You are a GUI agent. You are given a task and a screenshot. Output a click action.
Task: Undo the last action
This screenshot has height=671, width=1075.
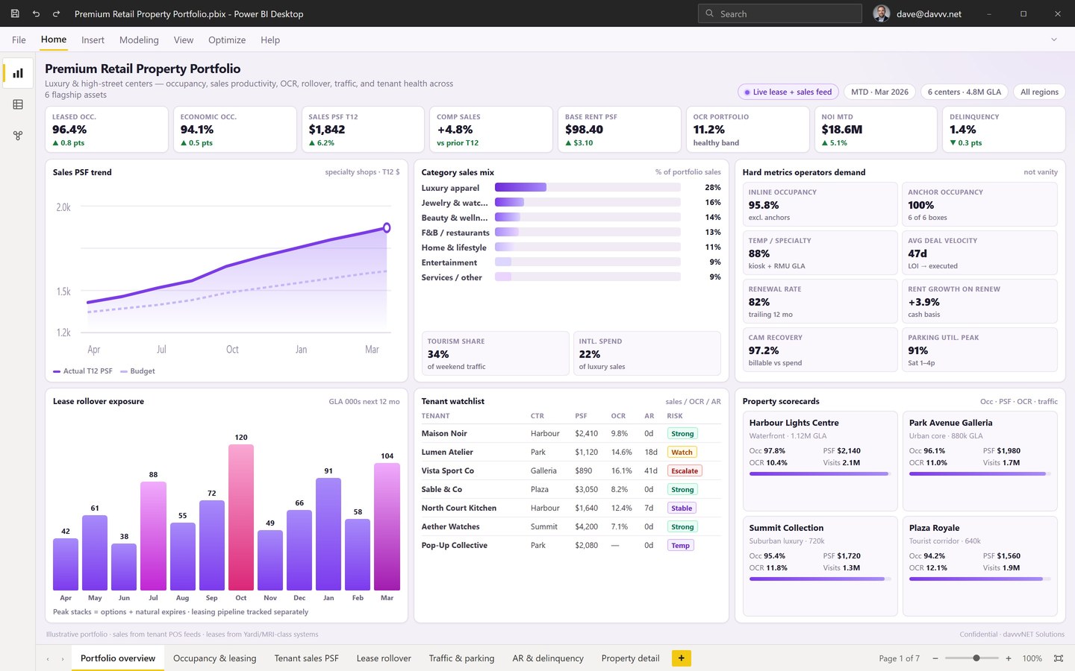coord(36,13)
